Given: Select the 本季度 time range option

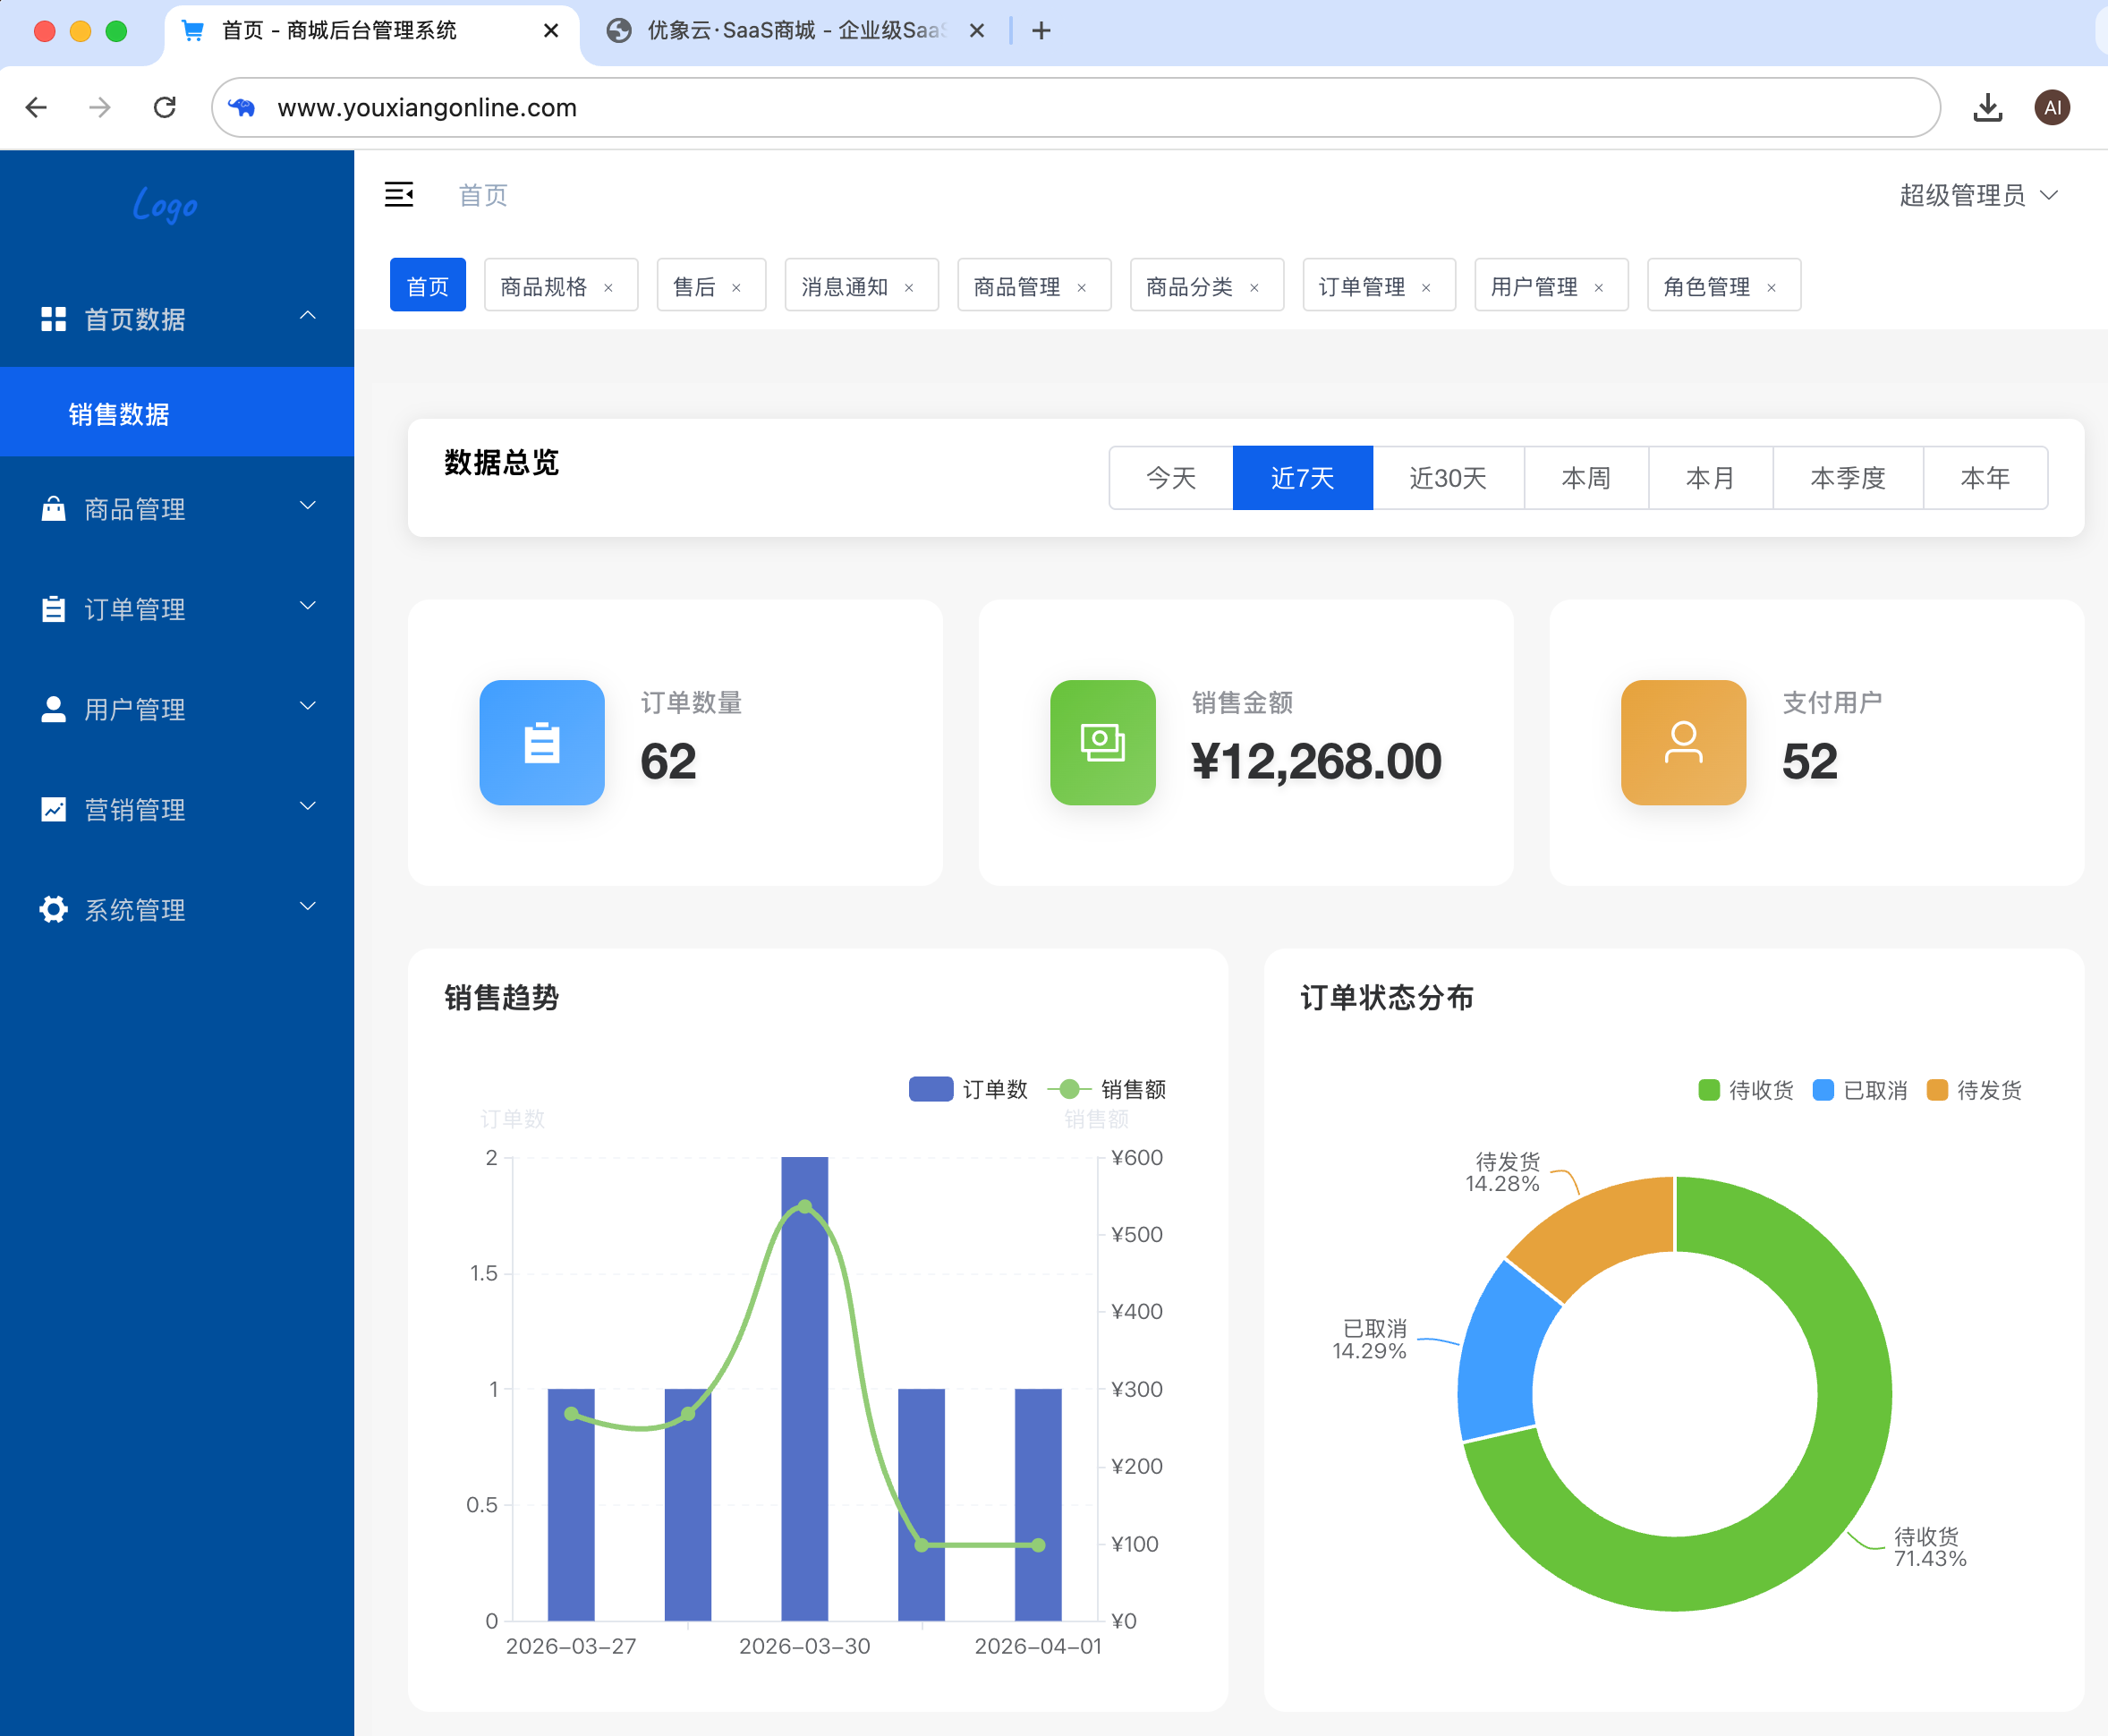Looking at the screenshot, I should pyautogui.click(x=1847, y=478).
